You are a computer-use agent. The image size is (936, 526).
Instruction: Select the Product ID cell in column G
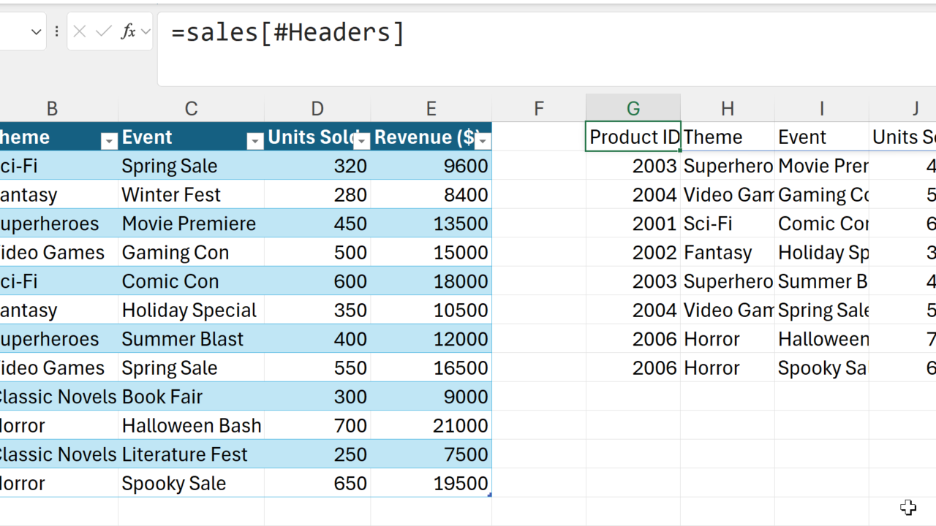[x=633, y=137]
